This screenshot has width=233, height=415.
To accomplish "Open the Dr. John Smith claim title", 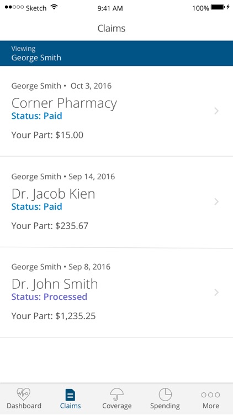I will (x=55, y=284).
